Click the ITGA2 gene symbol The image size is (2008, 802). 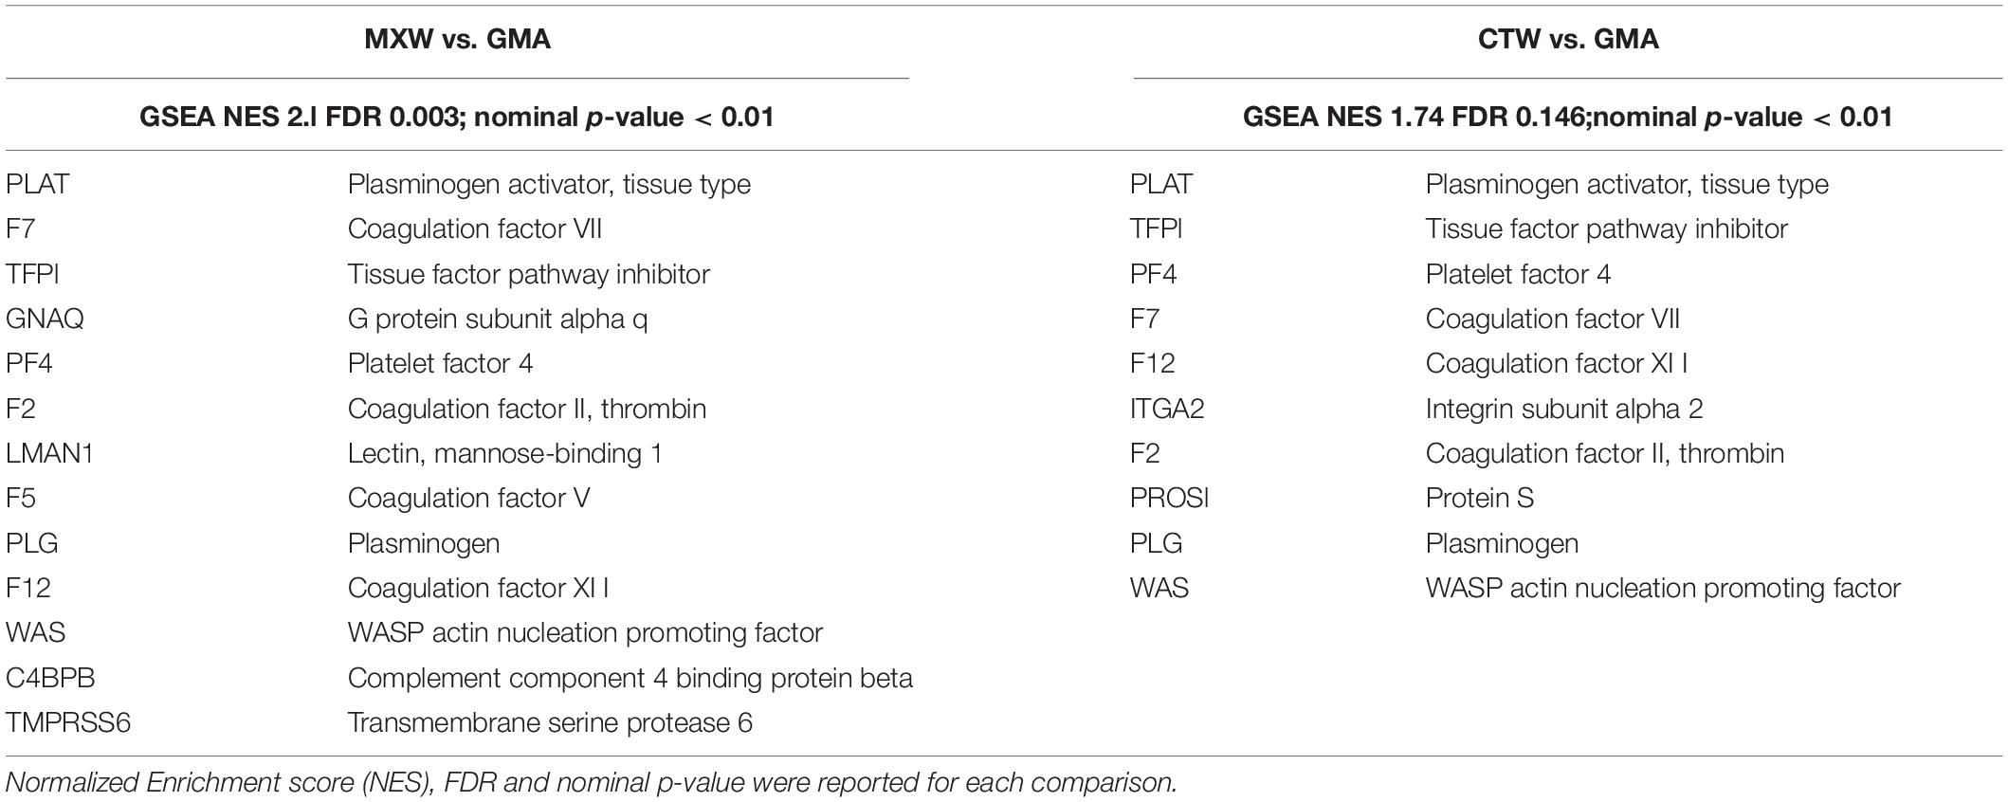[1167, 409]
